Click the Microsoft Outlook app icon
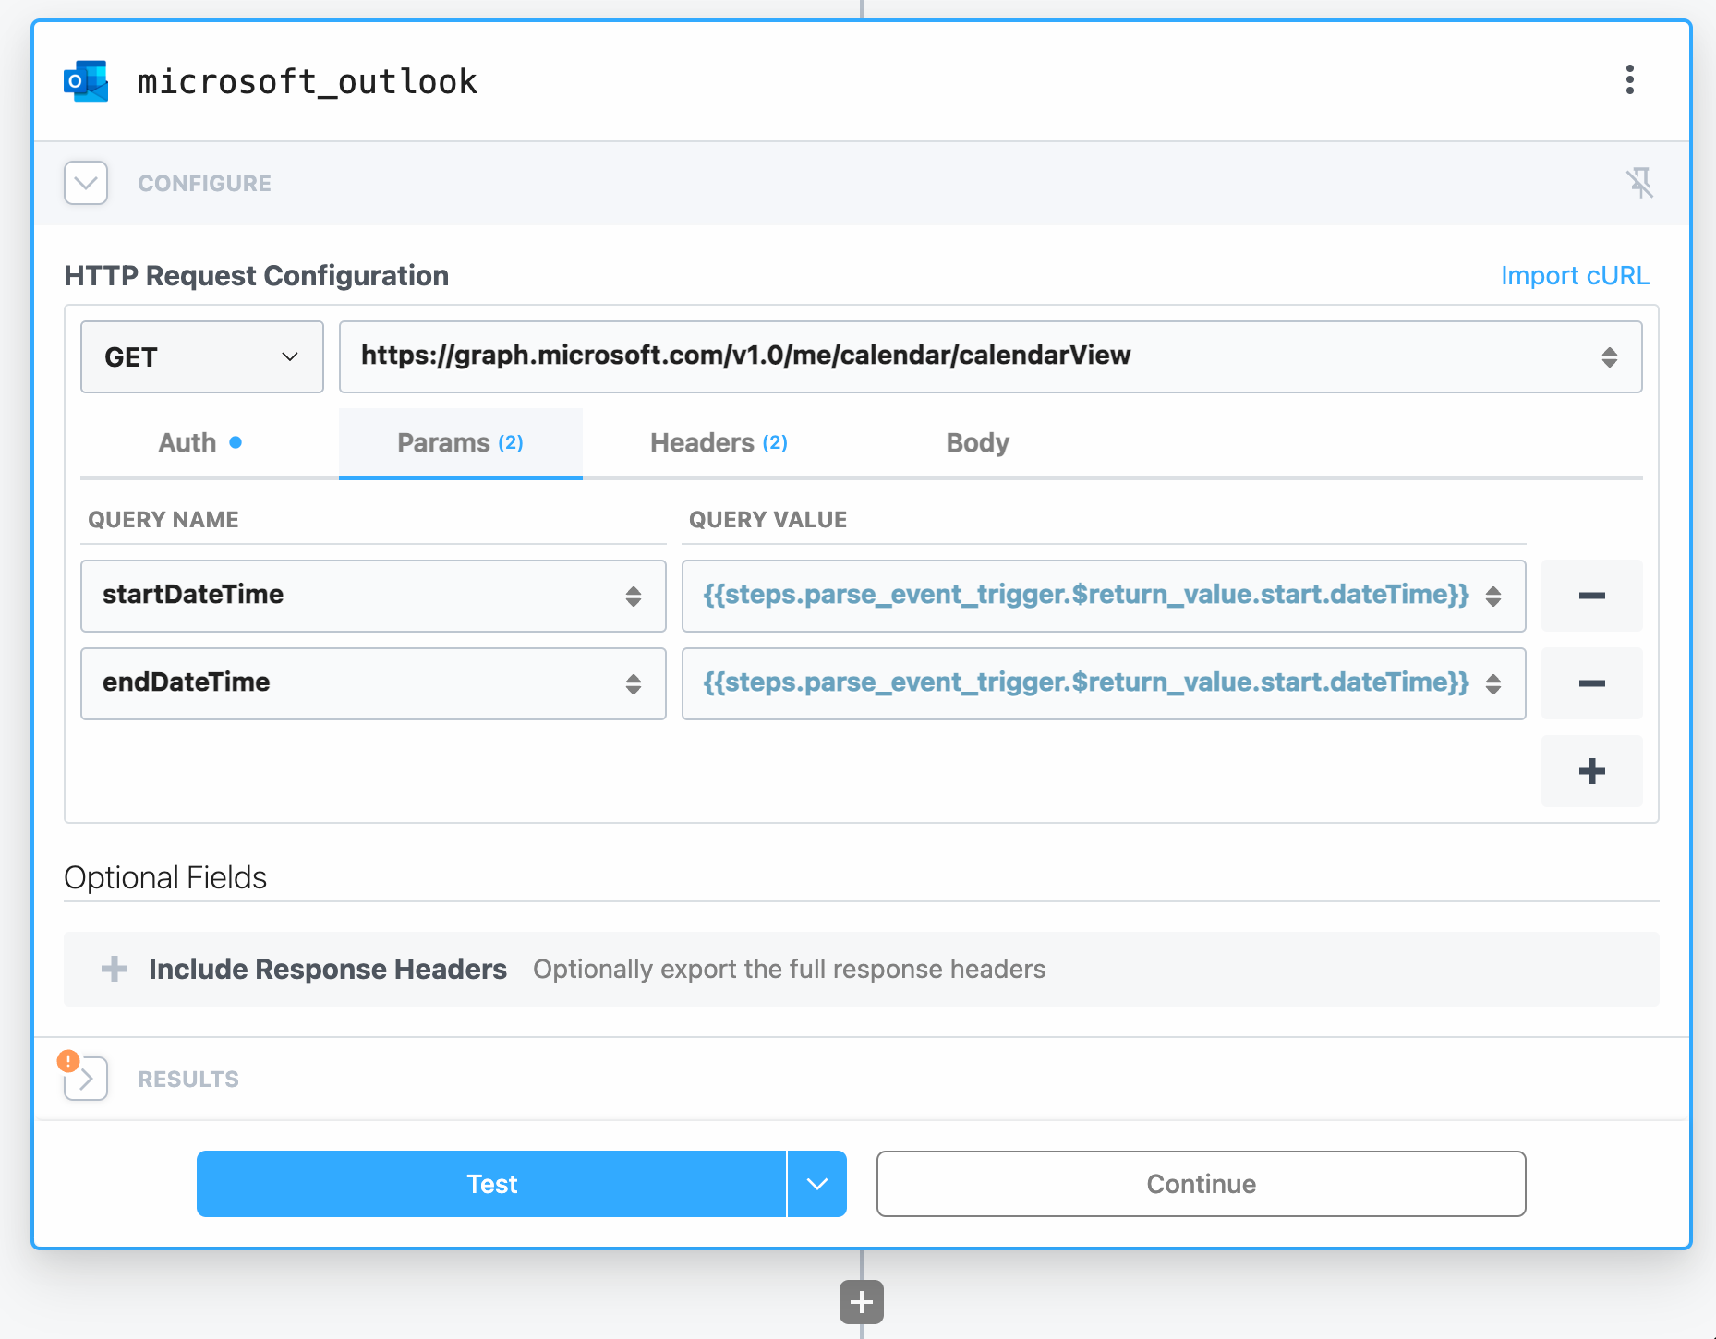This screenshot has width=1716, height=1339. [86, 81]
